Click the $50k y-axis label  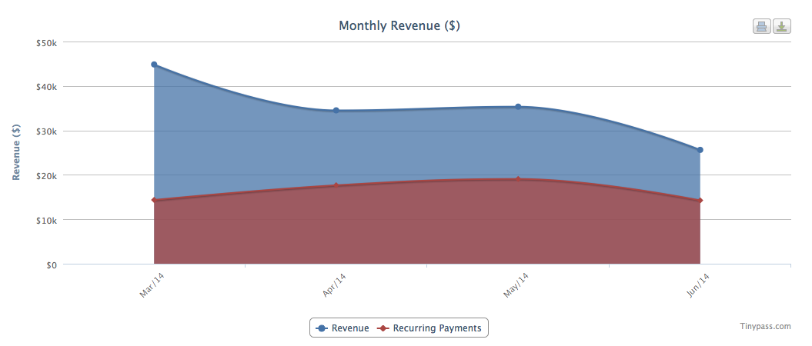click(46, 43)
